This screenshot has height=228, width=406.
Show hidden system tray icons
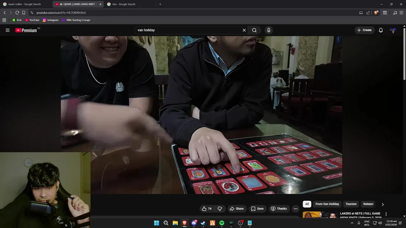(352, 223)
